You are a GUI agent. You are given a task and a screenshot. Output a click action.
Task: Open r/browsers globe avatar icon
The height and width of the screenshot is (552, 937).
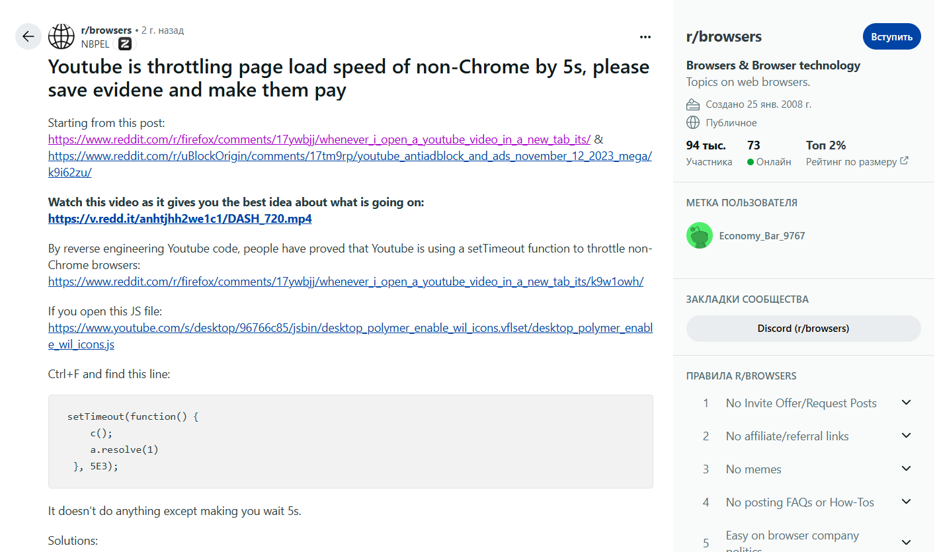(x=61, y=36)
